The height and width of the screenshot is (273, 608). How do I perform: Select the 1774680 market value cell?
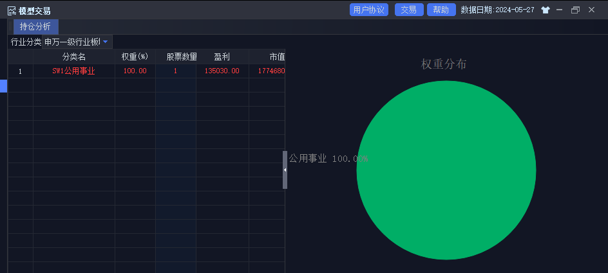(x=267, y=71)
